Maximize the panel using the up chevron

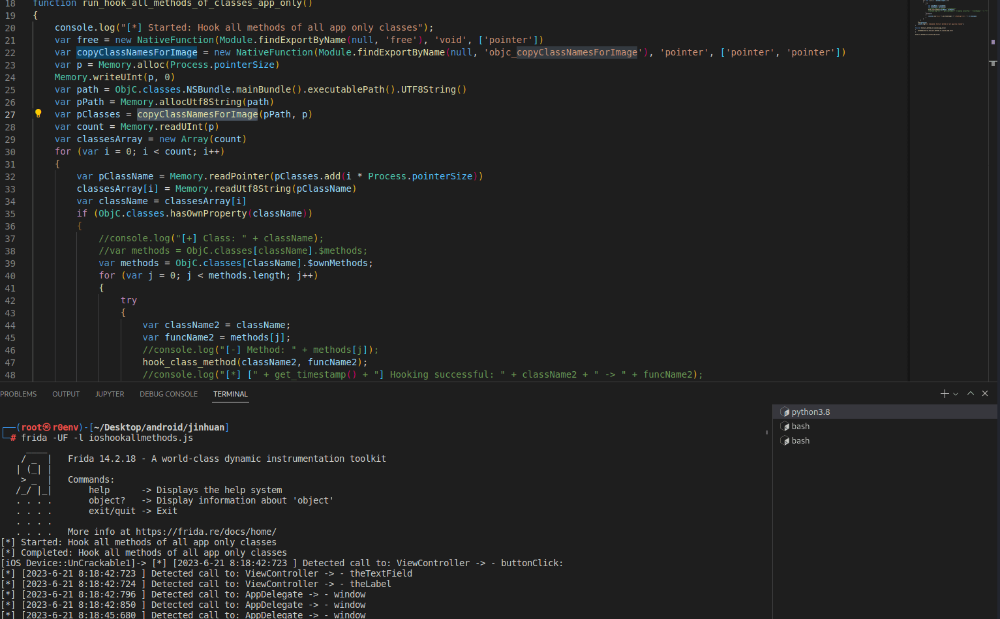point(971,393)
